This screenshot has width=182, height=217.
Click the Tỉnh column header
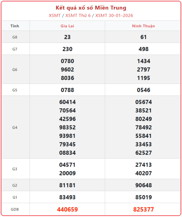pos(15,26)
